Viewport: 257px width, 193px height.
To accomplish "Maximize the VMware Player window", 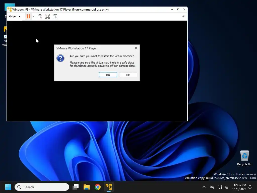I will 178,9.
